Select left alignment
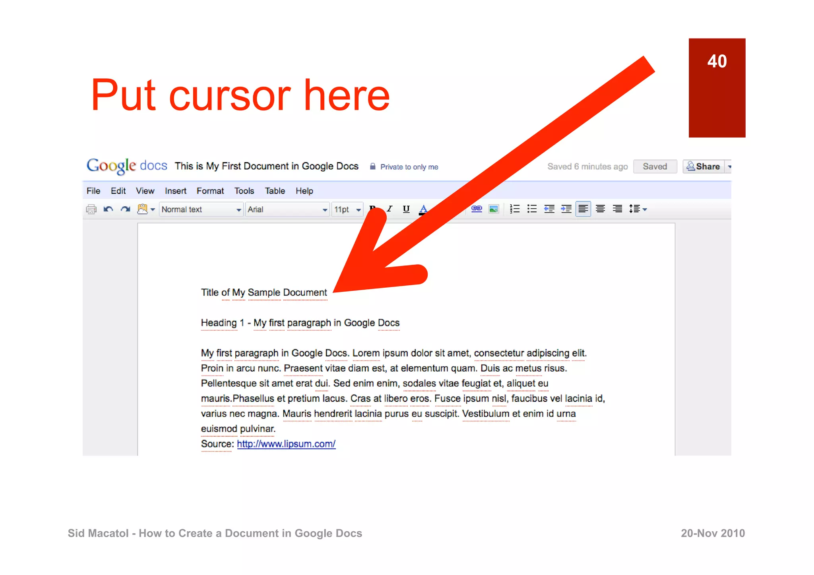Screen dimensions: 814x575 point(583,209)
